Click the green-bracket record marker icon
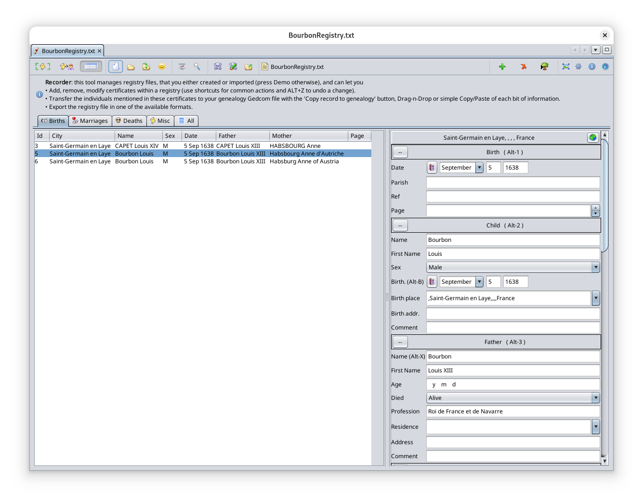This screenshot has width=643, height=503. coord(43,66)
